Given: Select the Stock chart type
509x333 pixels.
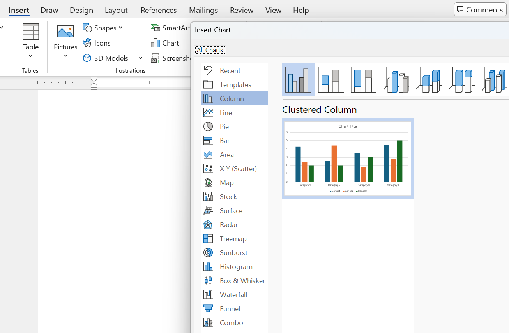Looking at the screenshot, I should [x=234, y=196].
